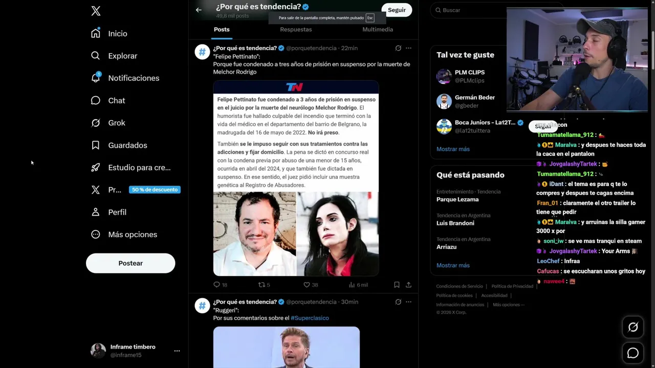This screenshot has width=655, height=368.
Task: Open more options on the Ruggeri post
Action: click(x=408, y=302)
